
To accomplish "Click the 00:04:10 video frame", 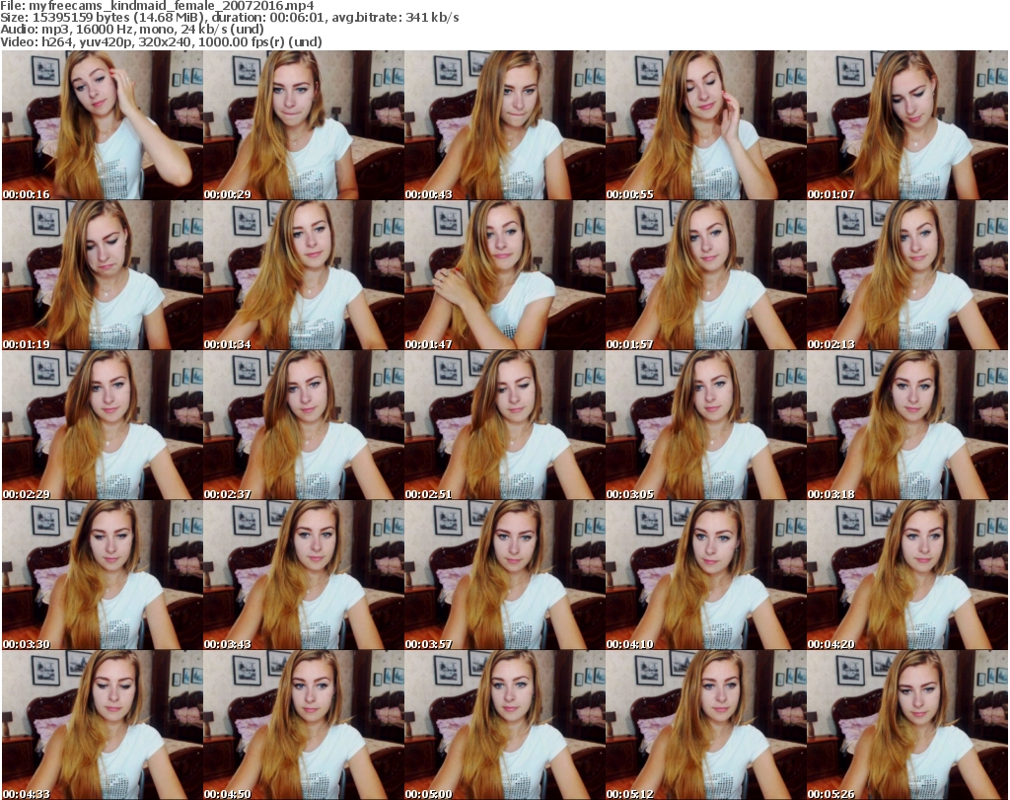I will pos(706,575).
